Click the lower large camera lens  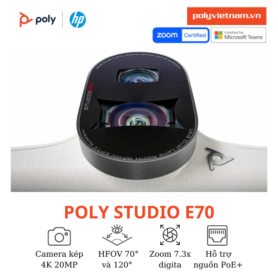click(x=137, y=115)
